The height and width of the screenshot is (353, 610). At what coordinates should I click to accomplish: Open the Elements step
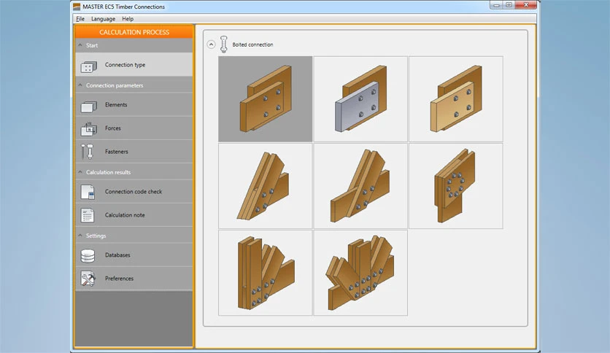pos(134,104)
